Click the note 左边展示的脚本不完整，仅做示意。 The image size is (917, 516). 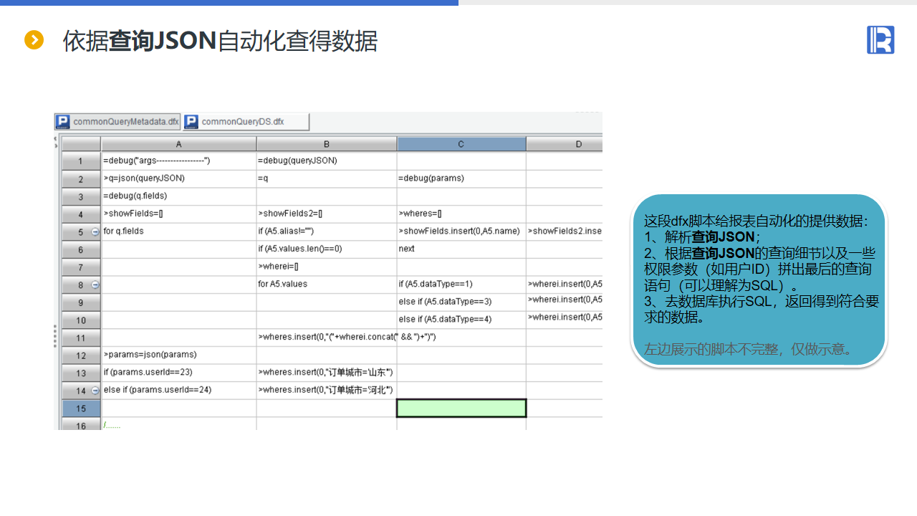click(x=749, y=350)
